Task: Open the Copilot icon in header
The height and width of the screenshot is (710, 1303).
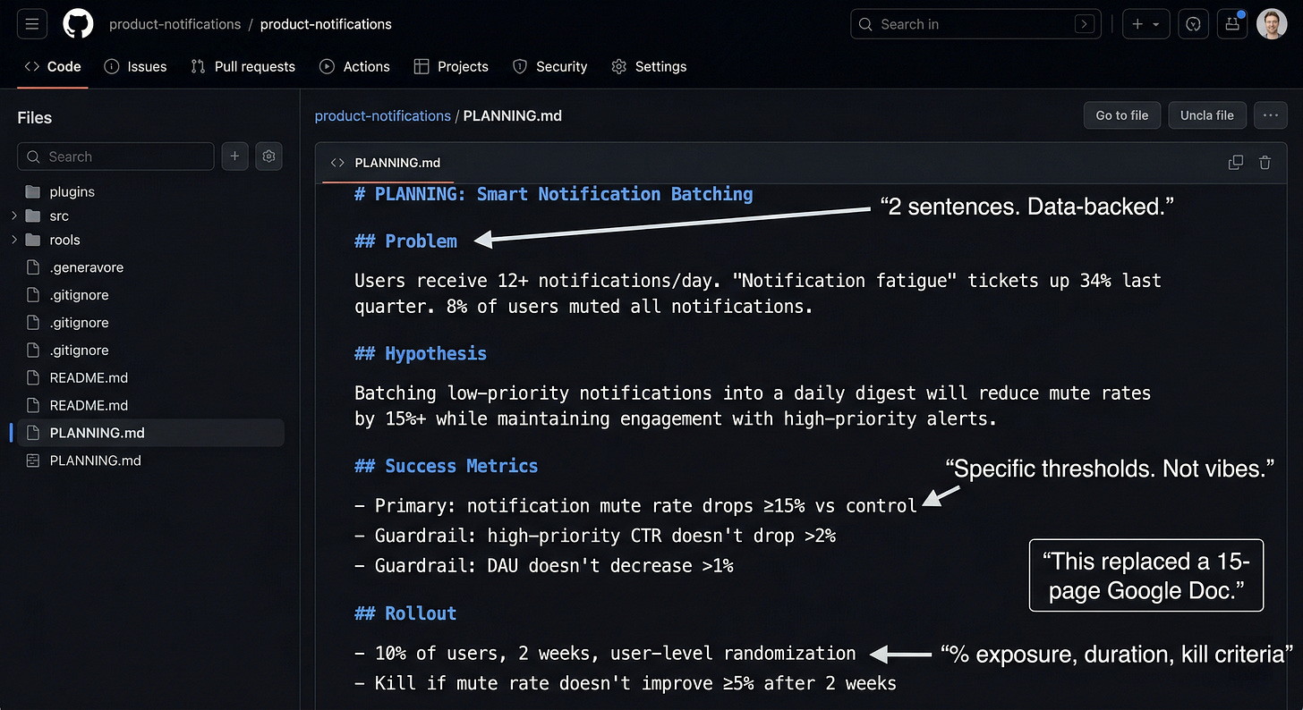Action: pos(1193,24)
